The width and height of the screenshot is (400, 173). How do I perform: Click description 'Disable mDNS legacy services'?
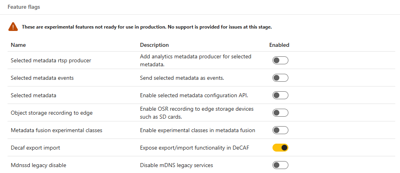[x=176, y=165]
